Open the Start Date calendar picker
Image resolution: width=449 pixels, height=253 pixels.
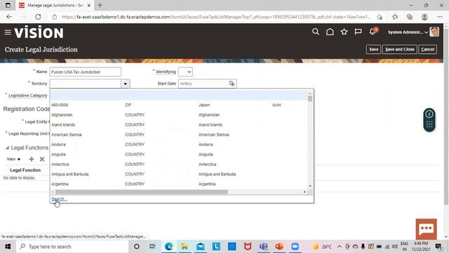(x=232, y=84)
